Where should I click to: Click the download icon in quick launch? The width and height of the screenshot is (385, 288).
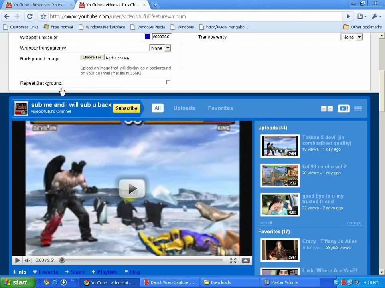[x=63, y=282]
